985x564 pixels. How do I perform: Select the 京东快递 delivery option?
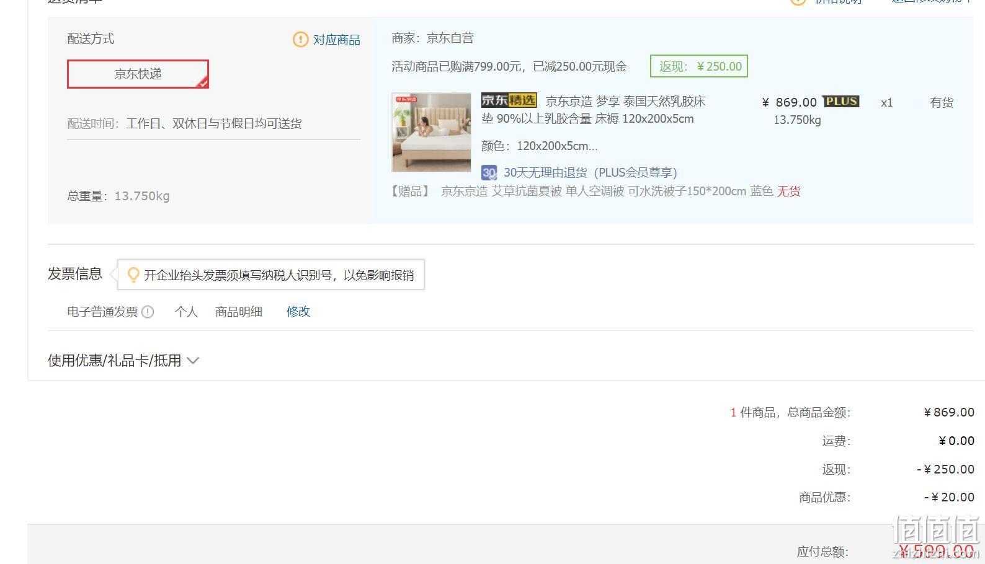[138, 74]
